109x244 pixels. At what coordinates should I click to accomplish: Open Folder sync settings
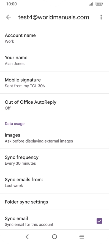click(x=54, y=202)
